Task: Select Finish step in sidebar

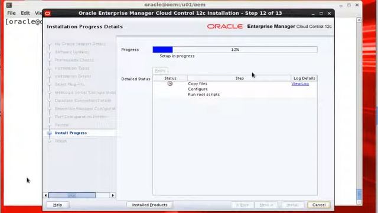Action: pyautogui.click(x=61, y=141)
